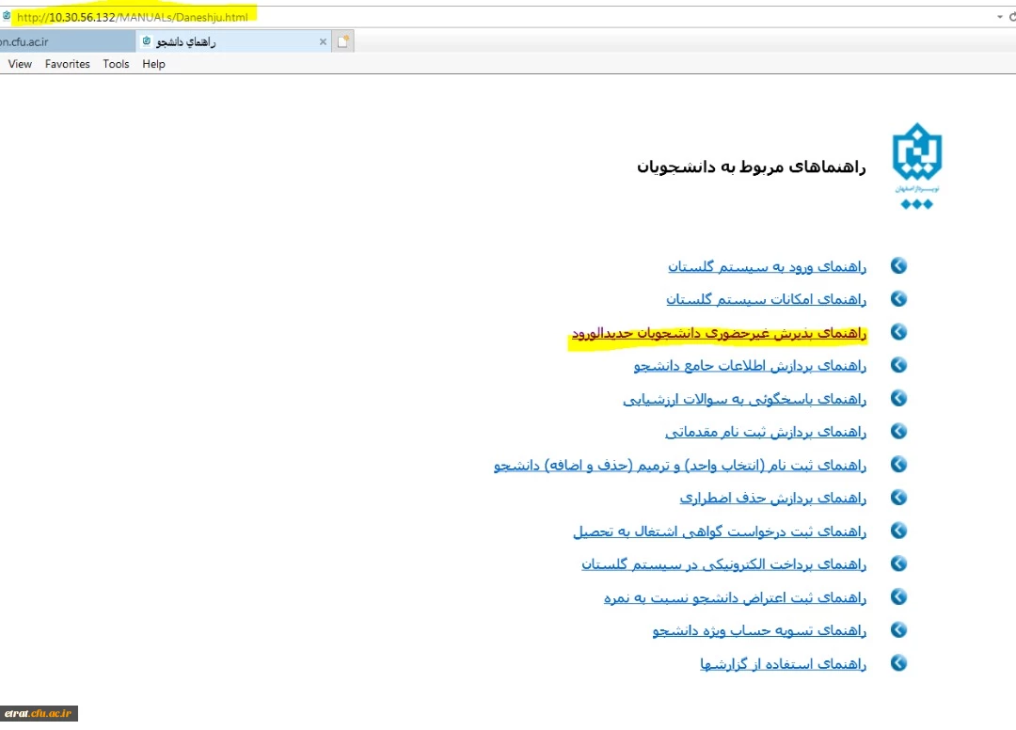The image size is (1016, 730).
Task: Click the bullet icon beside راهنمای استفاده از گزارشها
Action: point(898,663)
